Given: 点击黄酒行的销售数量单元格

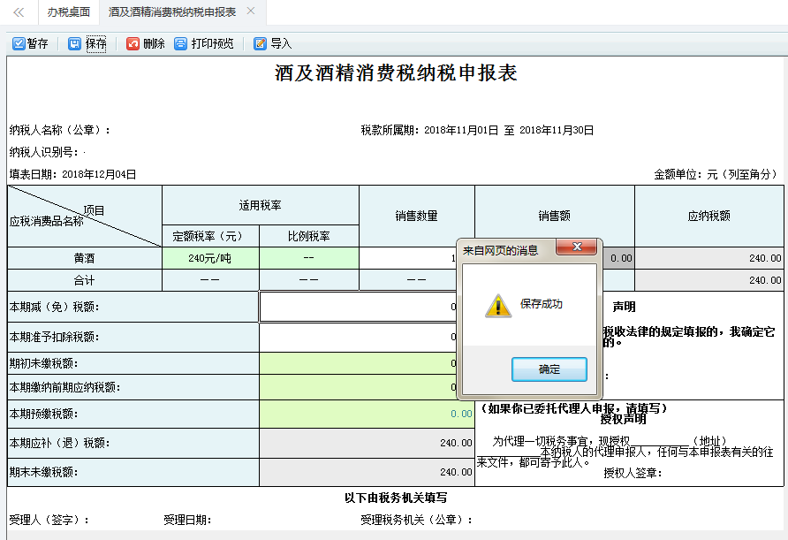Looking at the screenshot, I should pyautogui.click(x=415, y=256).
